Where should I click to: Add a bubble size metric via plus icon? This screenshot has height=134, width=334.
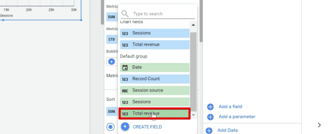point(112,62)
